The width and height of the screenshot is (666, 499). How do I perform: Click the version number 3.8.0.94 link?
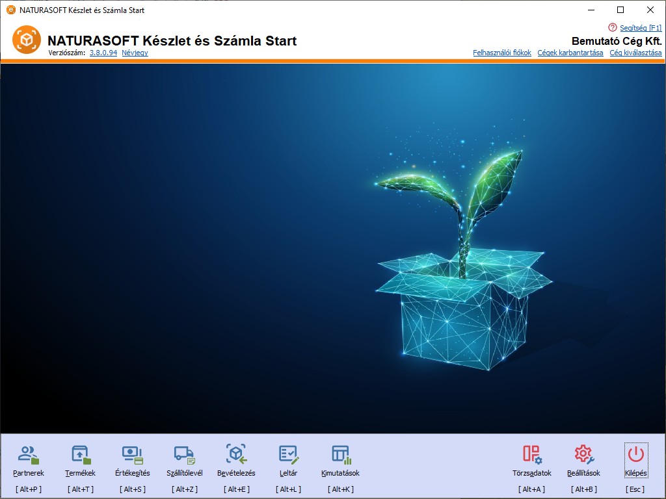[x=103, y=53]
